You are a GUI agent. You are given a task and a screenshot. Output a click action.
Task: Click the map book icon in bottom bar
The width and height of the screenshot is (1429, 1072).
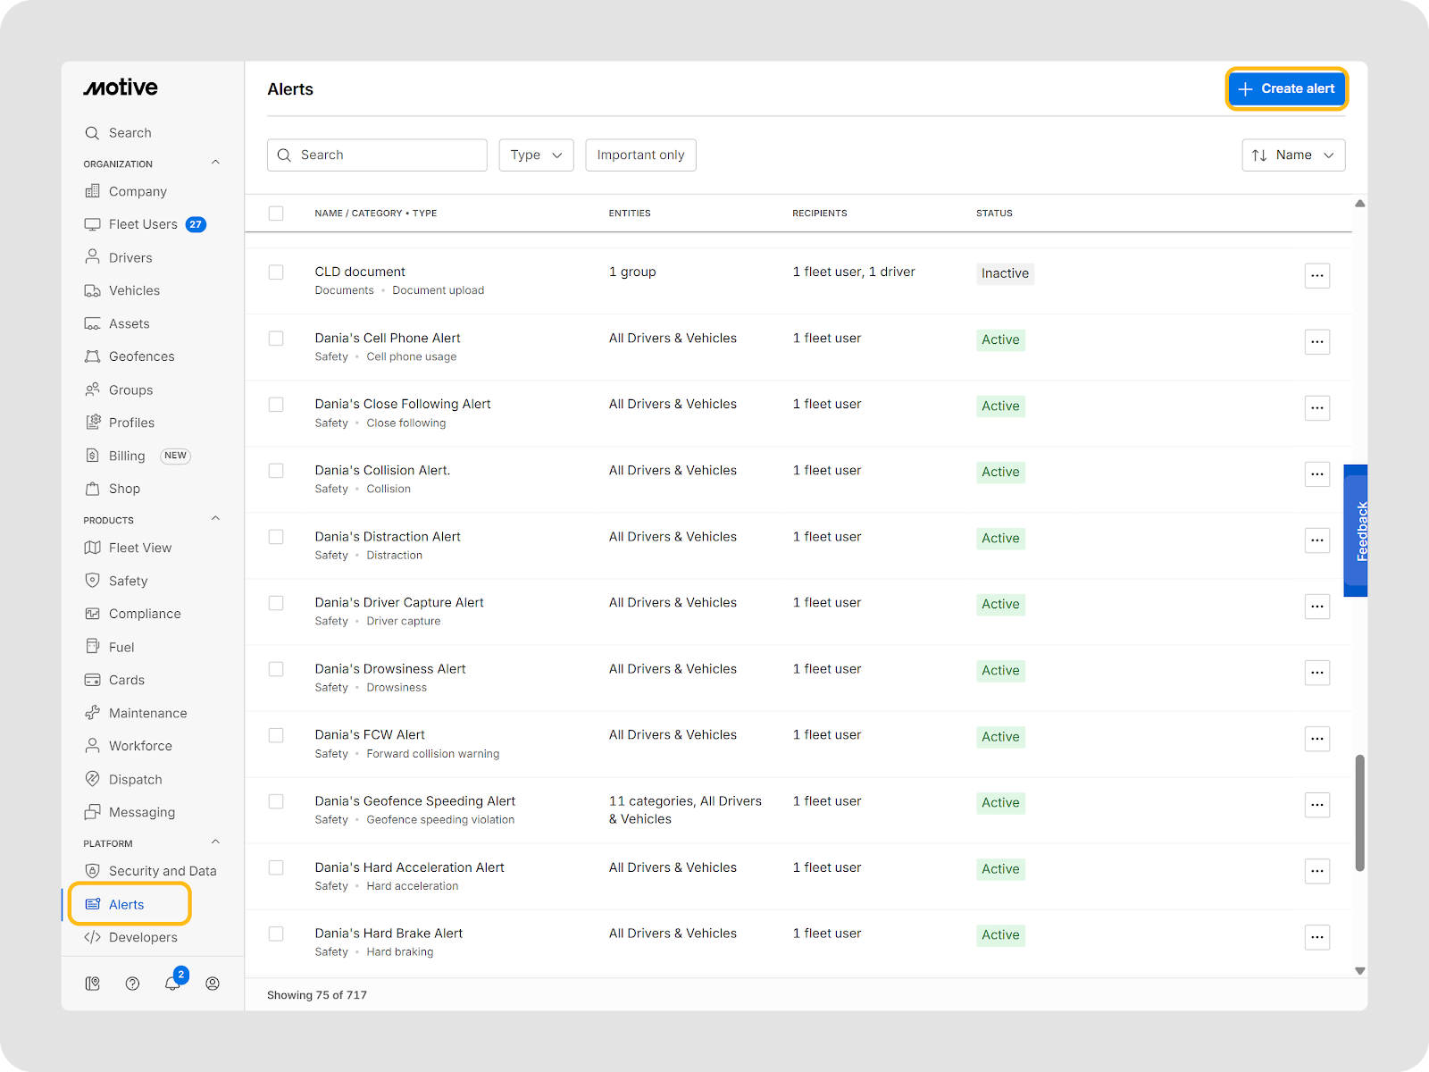coord(92,984)
